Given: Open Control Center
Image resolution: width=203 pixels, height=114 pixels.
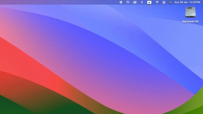Looking at the screenshot, I should 164,2.
